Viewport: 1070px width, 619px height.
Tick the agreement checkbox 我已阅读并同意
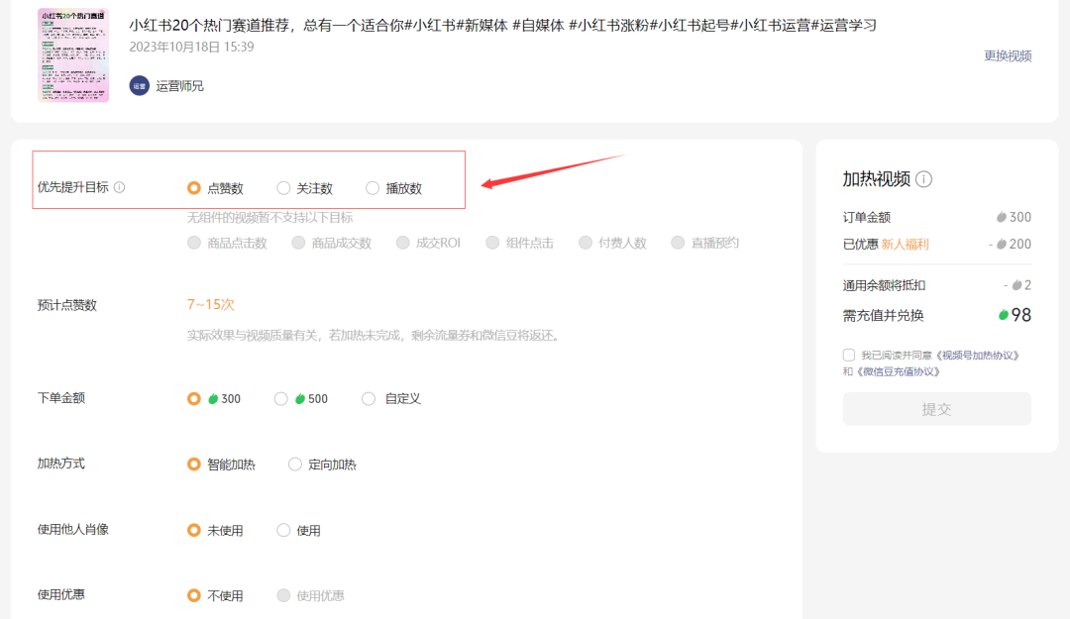[849, 355]
